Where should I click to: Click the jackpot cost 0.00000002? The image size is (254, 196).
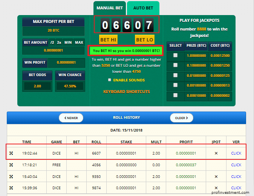pos(220,96)
